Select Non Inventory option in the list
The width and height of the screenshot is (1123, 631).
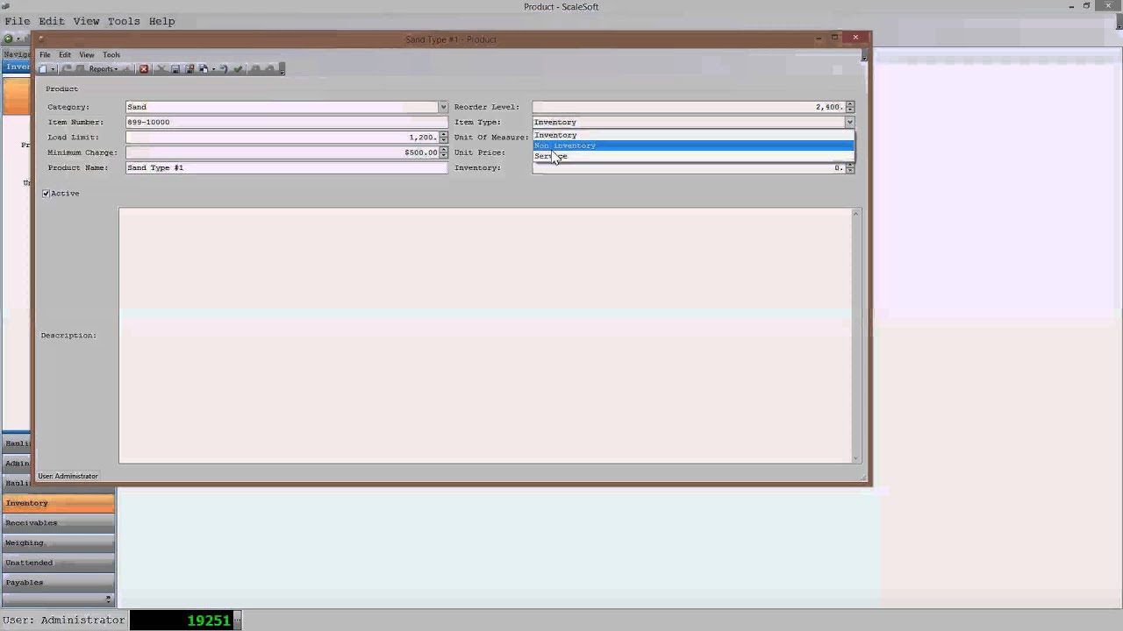coord(693,145)
